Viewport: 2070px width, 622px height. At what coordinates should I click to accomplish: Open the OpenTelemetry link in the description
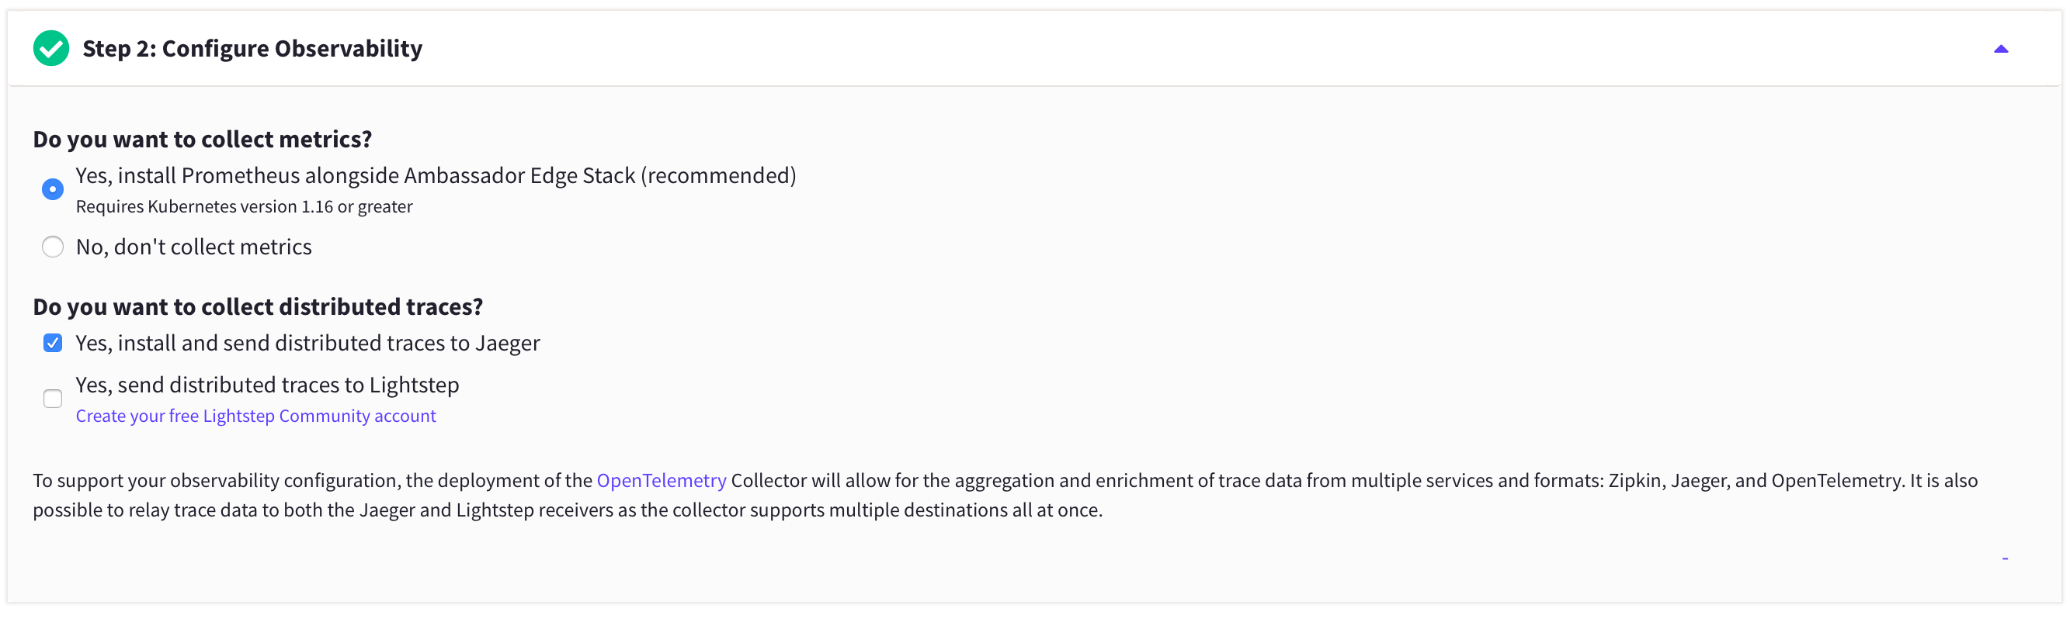pos(661,480)
